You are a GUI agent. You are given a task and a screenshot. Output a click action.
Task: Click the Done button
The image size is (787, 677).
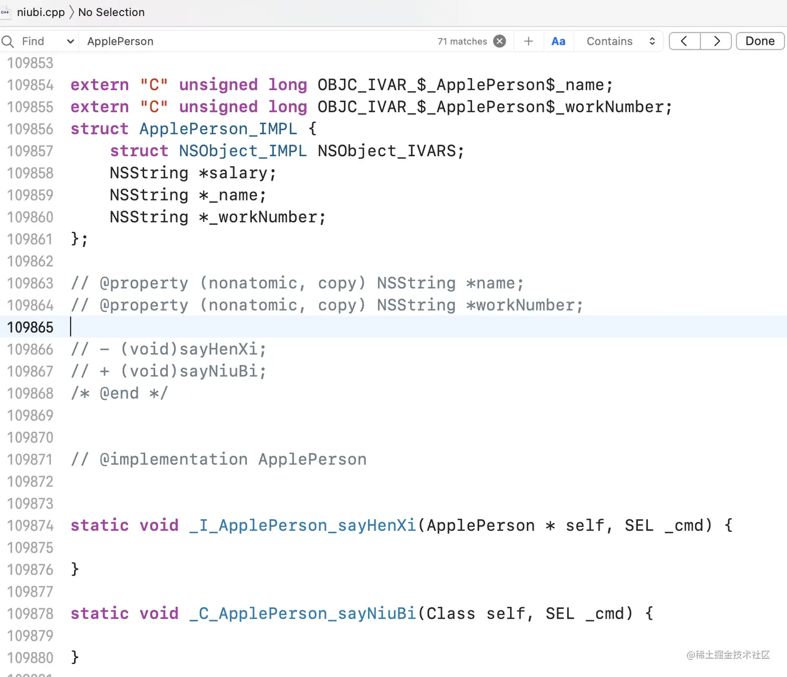760,41
